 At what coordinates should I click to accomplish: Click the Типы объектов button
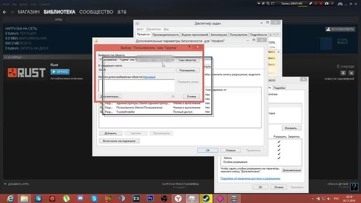click(188, 60)
